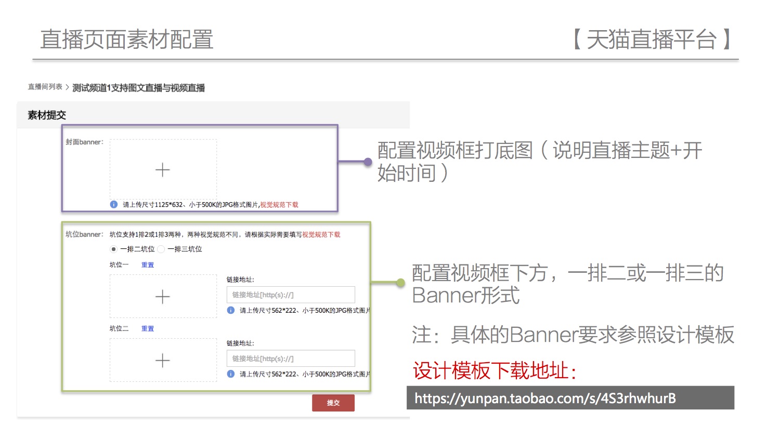This screenshot has width=780, height=438.
Task: Submit the materials with the 提交 button
Action: coord(333,403)
